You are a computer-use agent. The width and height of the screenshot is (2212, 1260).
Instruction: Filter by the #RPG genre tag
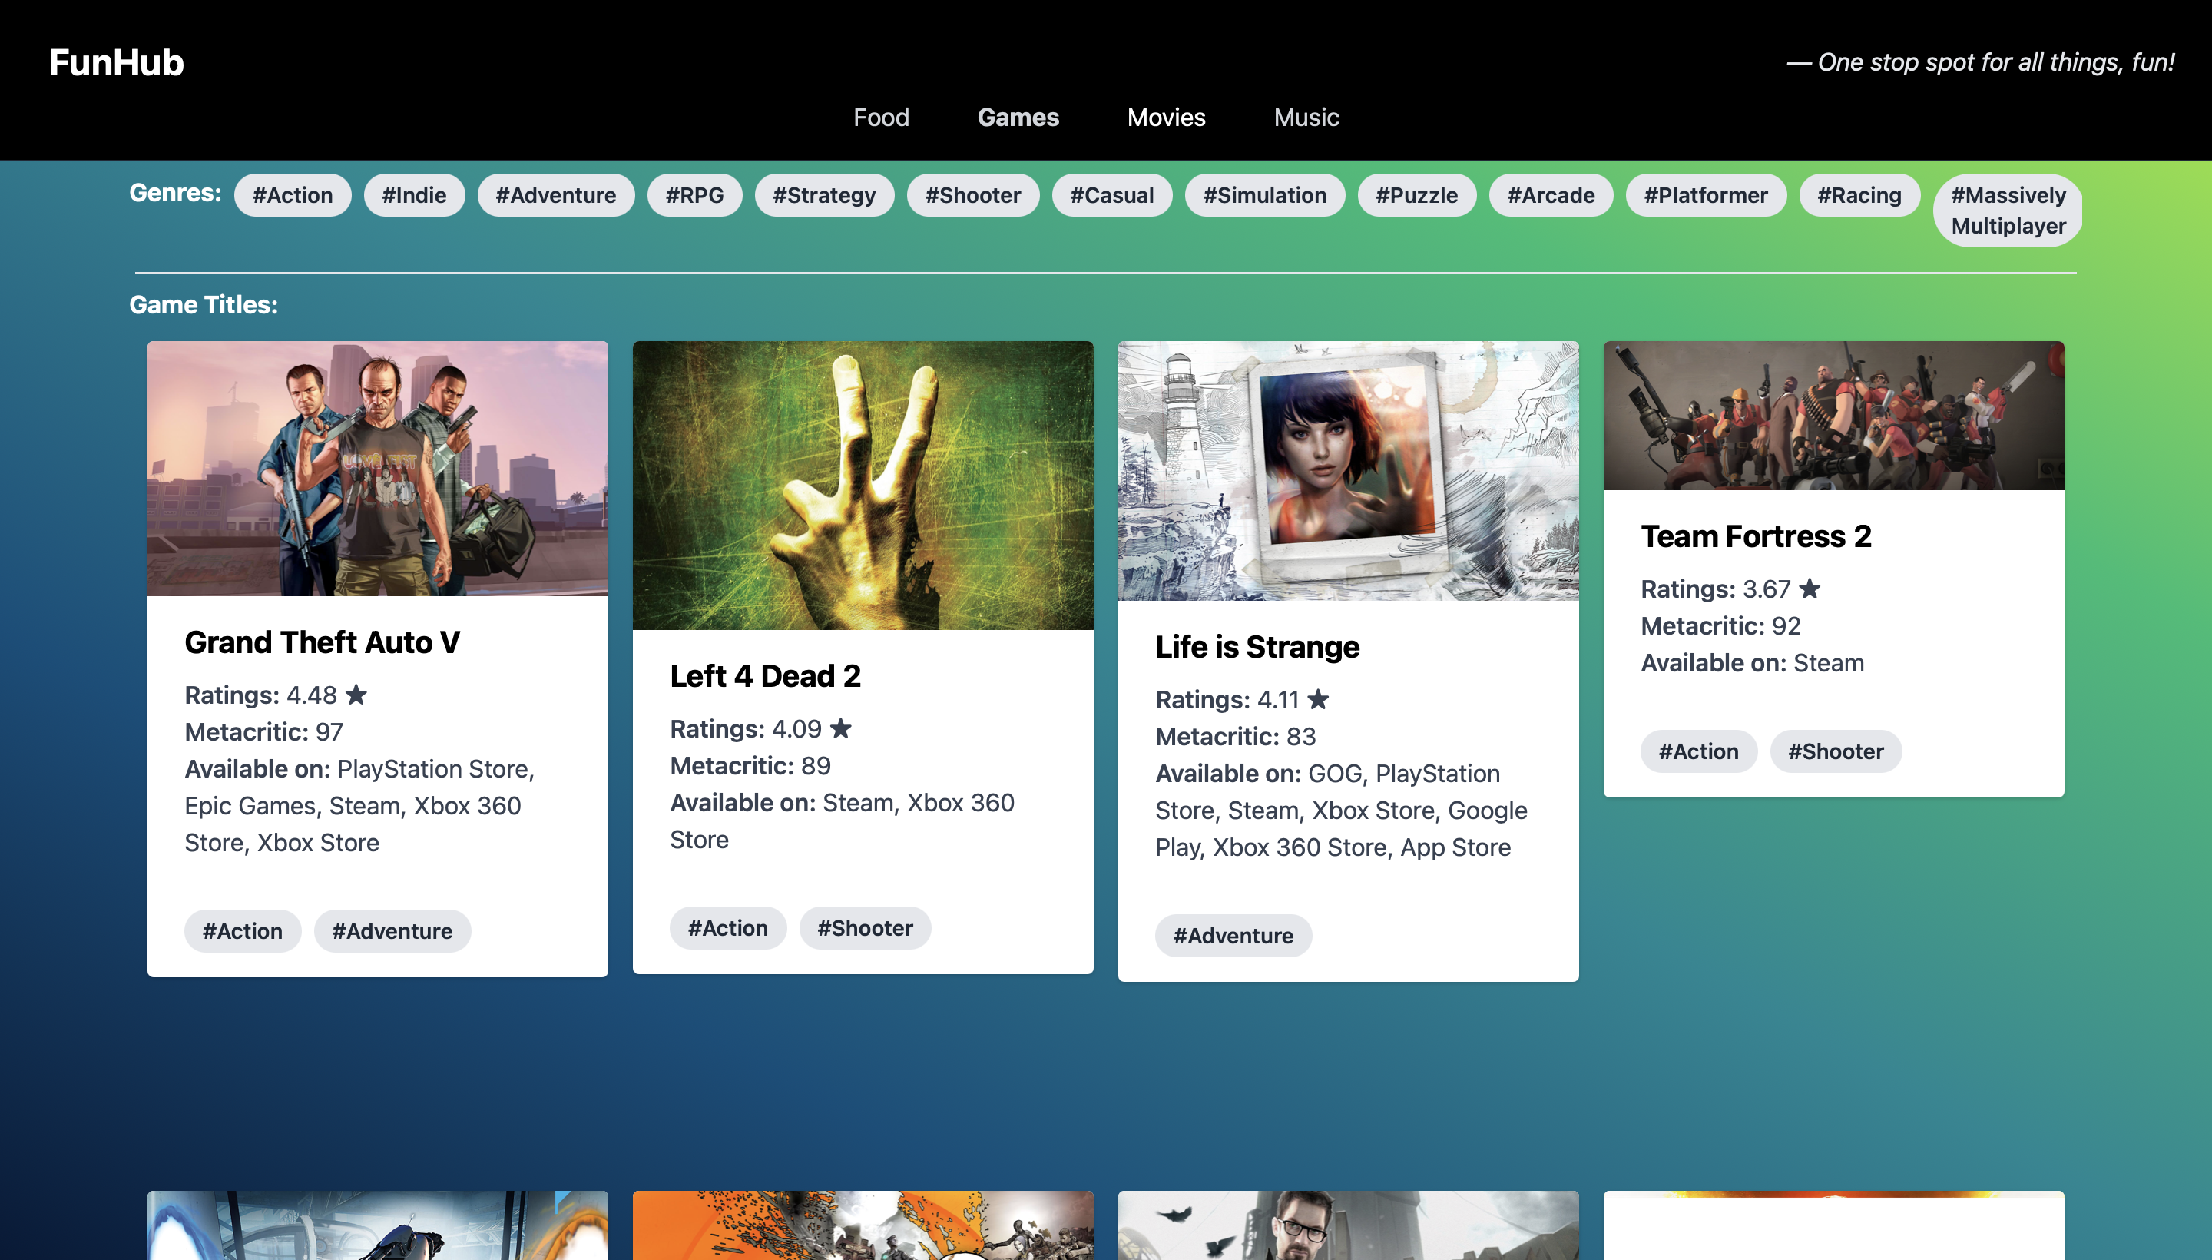coord(694,196)
